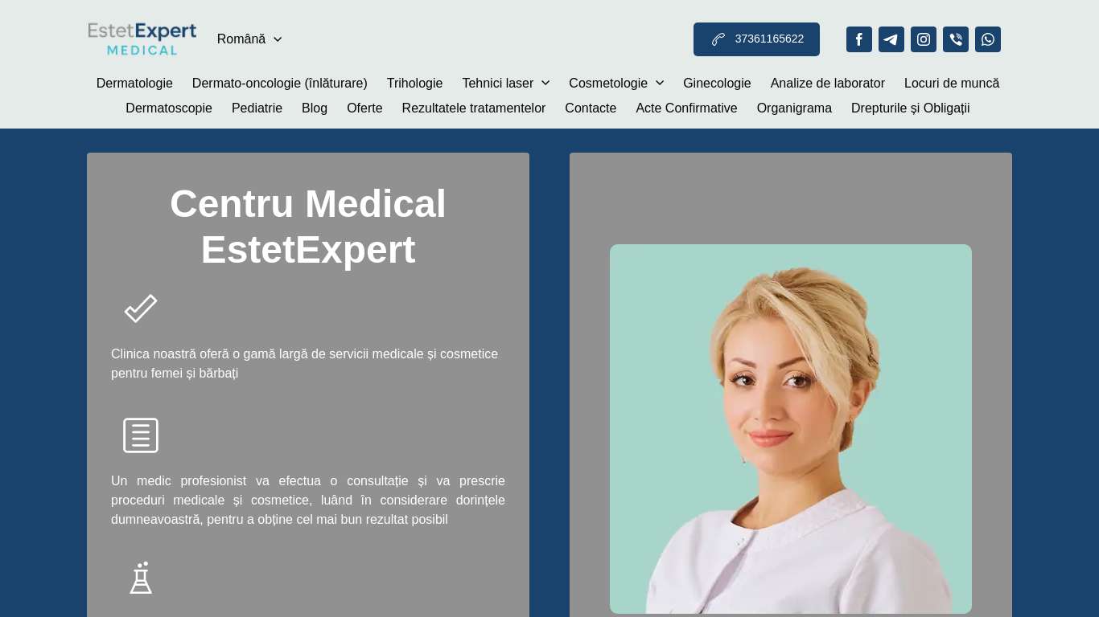1099x617 pixels.
Task: Open Drepturile și Obligații page
Action: tap(911, 108)
